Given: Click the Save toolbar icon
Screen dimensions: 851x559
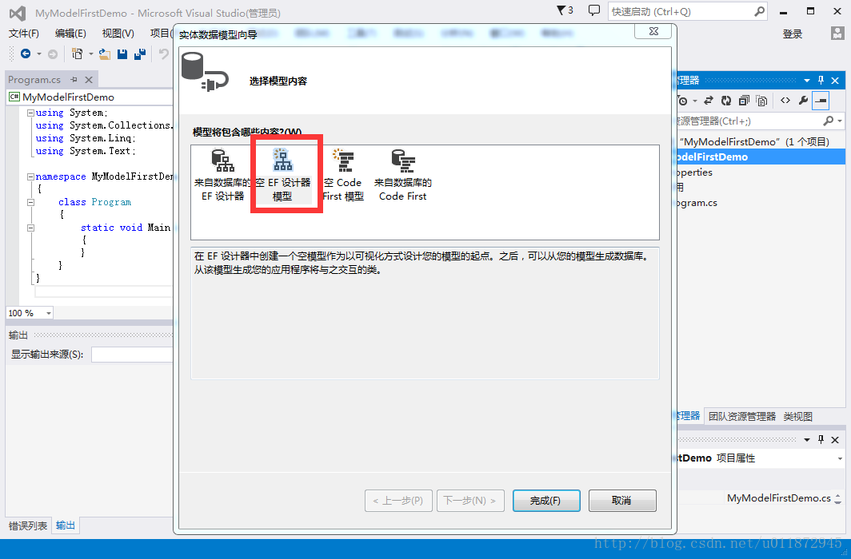Looking at the screenshot, I should tap(122, 54).
